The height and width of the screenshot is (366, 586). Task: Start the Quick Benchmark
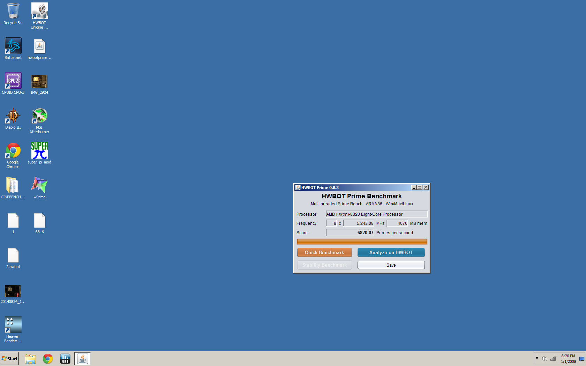pos(324,252)
